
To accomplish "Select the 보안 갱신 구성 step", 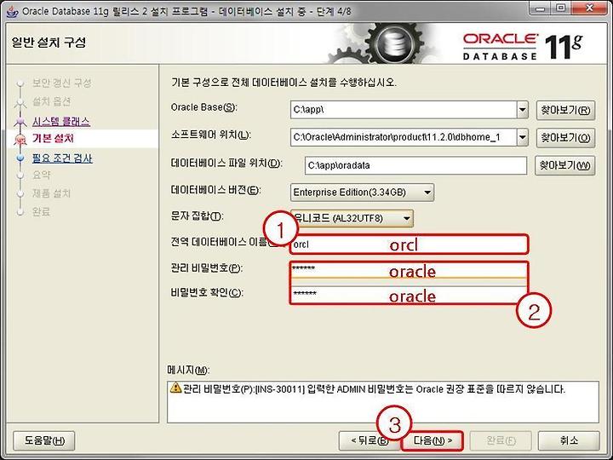I will tap(62, 83).
